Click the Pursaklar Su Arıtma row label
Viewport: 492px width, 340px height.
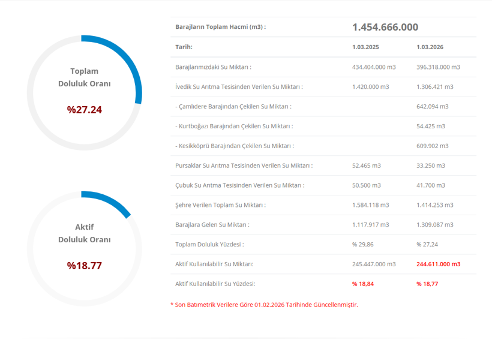tap(244, 166)
